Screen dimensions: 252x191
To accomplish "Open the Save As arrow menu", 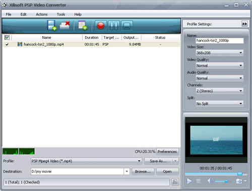I will coord(175,161).
